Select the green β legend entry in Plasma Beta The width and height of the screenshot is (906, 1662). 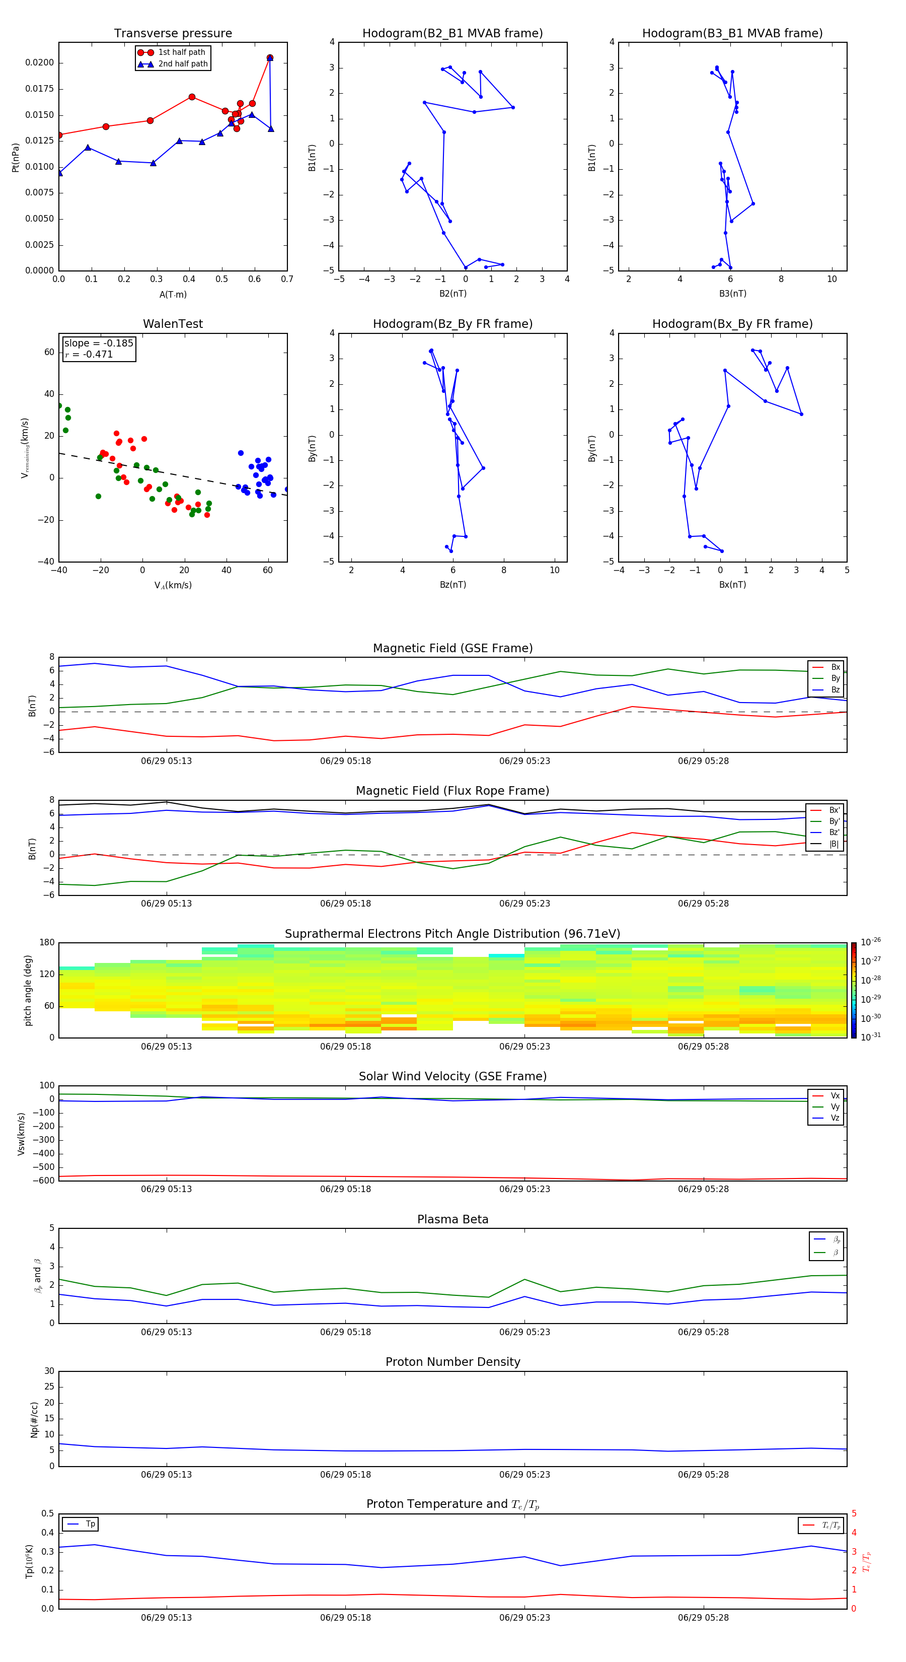[x=826, y=1253]
